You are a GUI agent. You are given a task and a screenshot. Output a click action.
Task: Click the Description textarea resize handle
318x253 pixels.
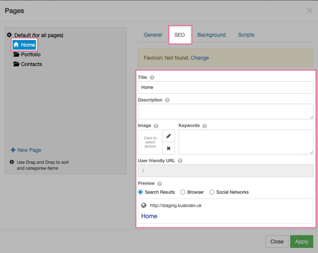pos(311,117)
